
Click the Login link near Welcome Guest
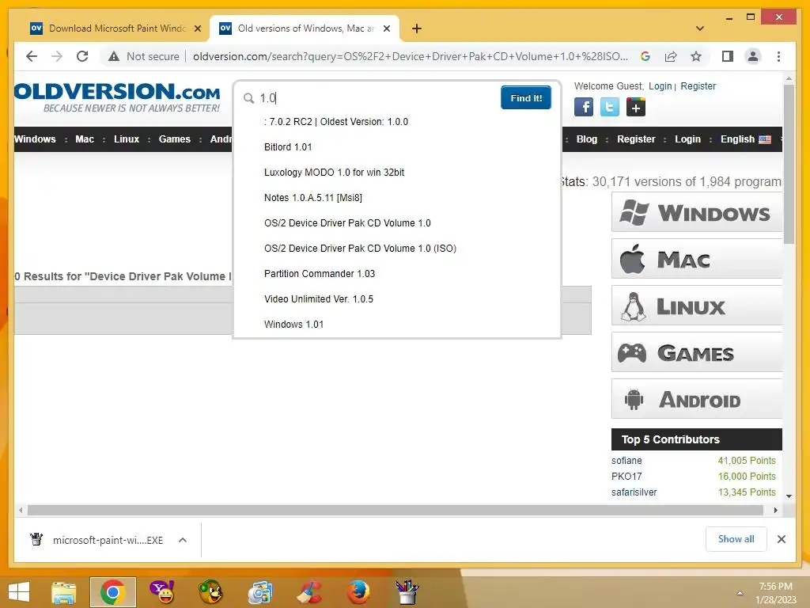(660, 85)
